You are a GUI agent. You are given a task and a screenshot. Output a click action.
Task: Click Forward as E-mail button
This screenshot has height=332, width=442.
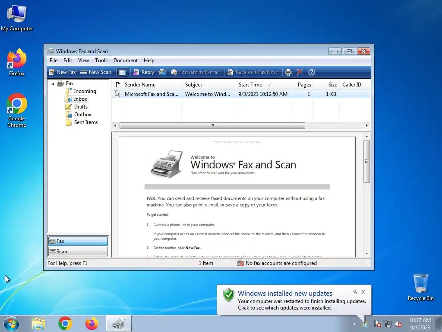click(x=195, y=72)
